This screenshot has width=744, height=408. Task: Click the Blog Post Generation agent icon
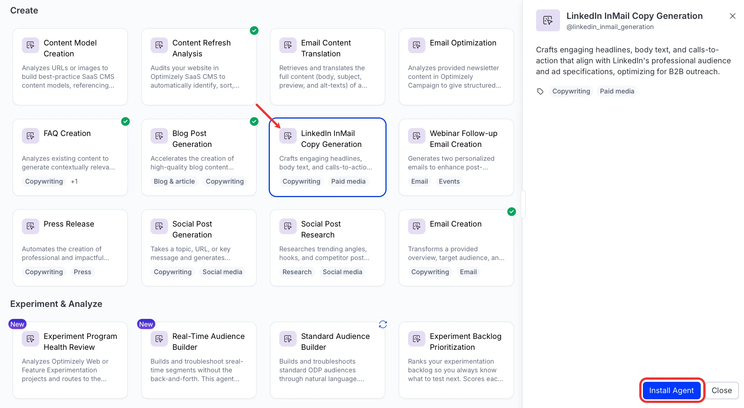tap(159, 136)
